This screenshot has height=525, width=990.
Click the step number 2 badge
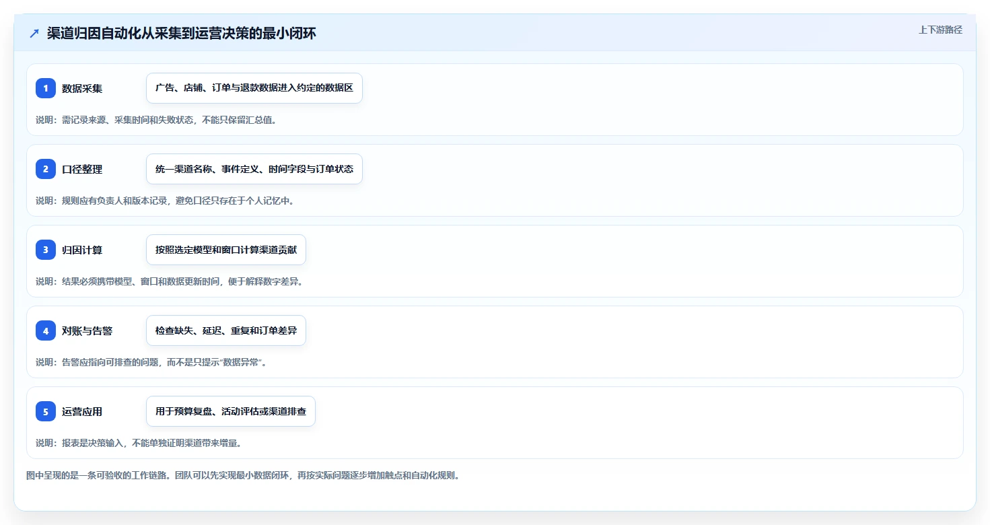pos(46,169)
